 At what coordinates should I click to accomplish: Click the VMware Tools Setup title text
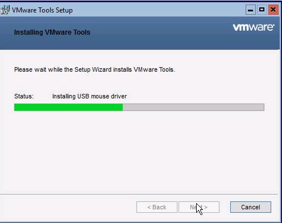coord(42,10)
